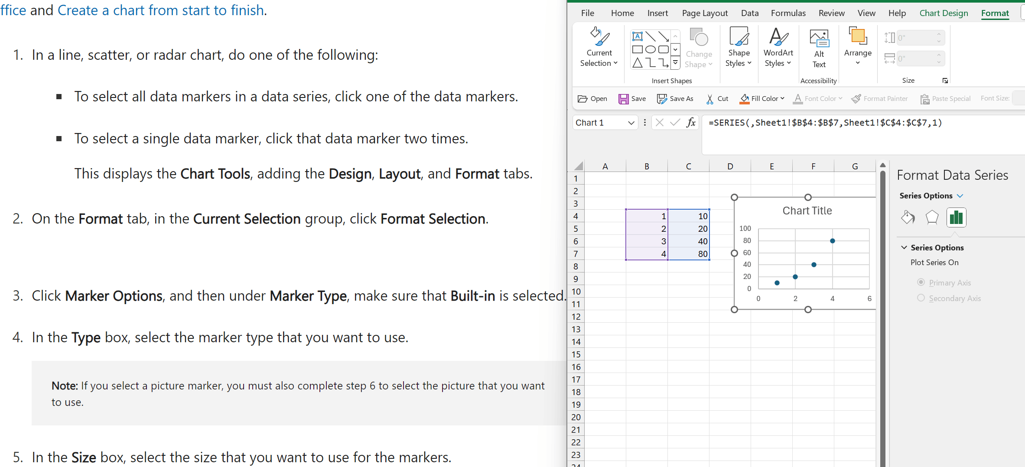The image size is (1025, 467).
Task: Click the Insert Function fx button
Action: click(x=691, y=123)
